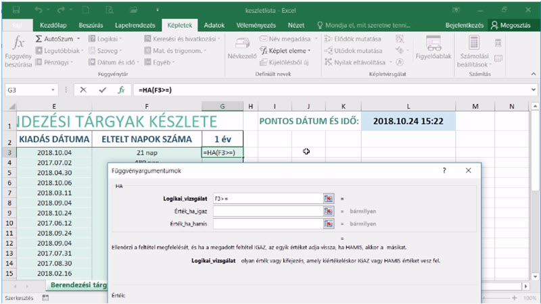This screenshot has width=541, height=304.
Task: Click the formula bar cancel X icon
Action: [x=83, y=90]
